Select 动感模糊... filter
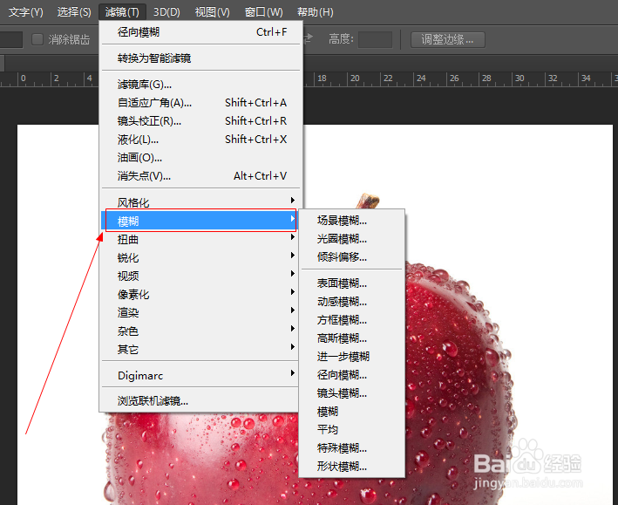Image resolution: width=618 pixels, height=505 pixels. click(x=351, y=302)
